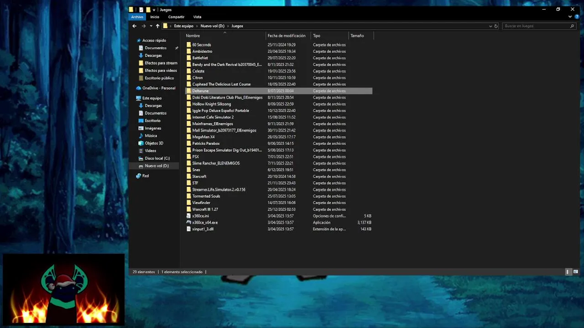
Task: Click the Back navigation arrow
Action: 134,26
